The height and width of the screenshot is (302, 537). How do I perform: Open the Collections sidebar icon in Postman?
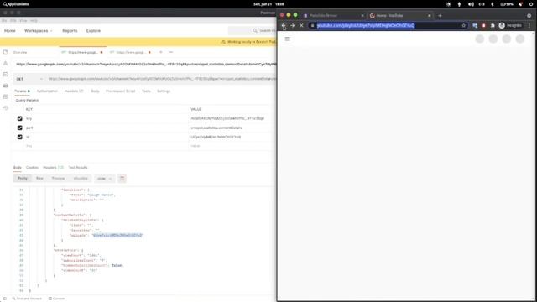pos(6,52)
